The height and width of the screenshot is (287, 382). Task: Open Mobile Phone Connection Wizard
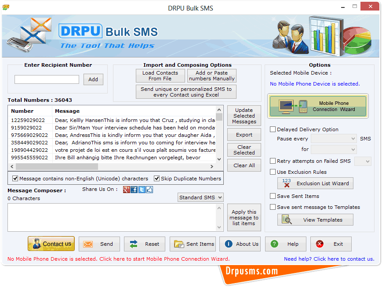click(x=318, y=106)
